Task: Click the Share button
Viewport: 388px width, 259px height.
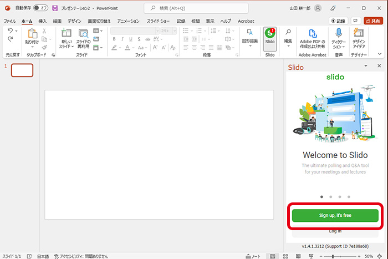Action: click(x=373, y=21)
